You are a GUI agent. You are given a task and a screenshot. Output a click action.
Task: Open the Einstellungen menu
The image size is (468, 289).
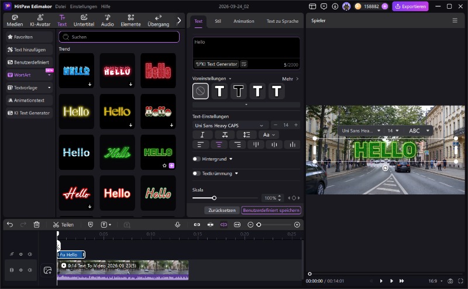pyautogui.click(x=83, y=6)
